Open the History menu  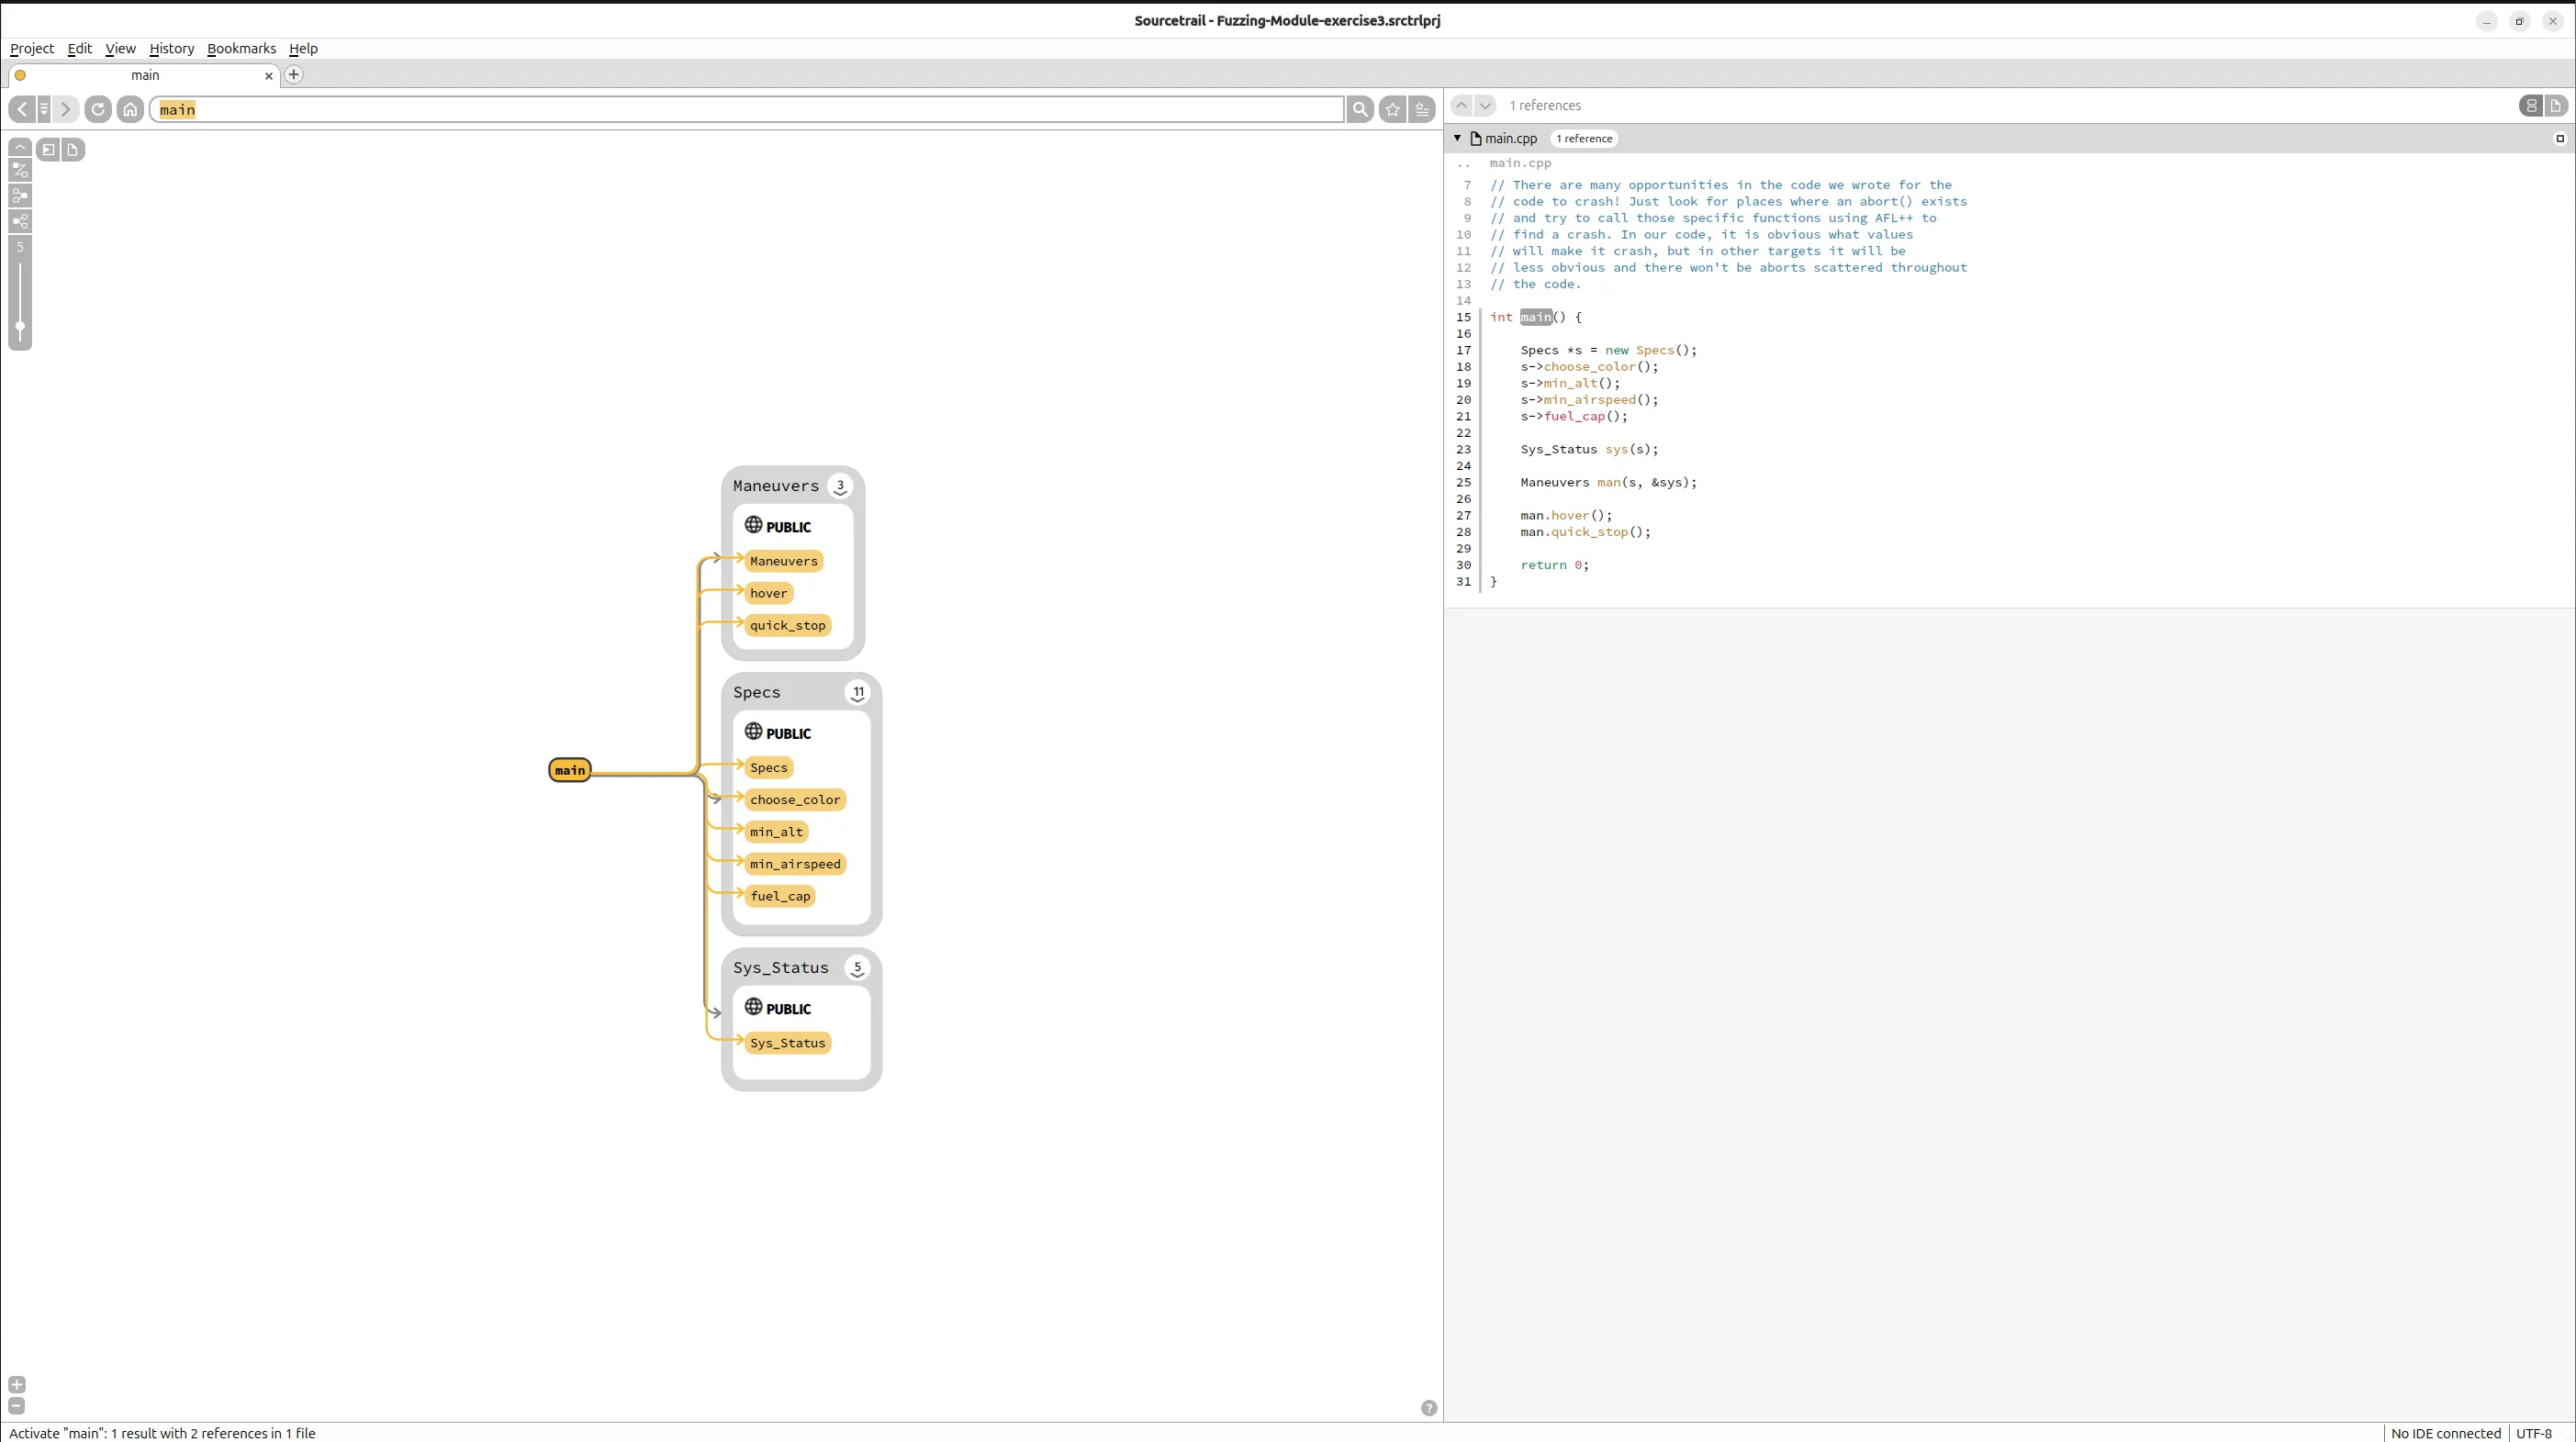pos(171,48)
